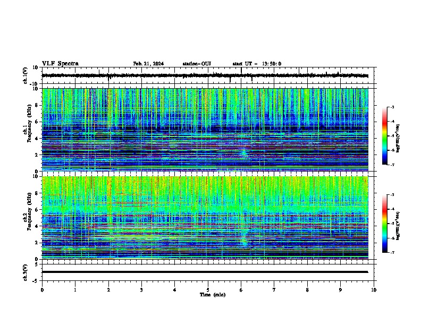Click the "ch.1(V)" waveform axis label
The image size is (421, 325).
pos(25,75)
